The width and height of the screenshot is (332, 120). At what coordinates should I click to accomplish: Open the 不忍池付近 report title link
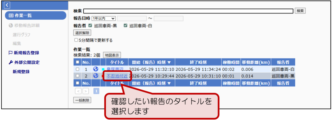tap(117, 76)
